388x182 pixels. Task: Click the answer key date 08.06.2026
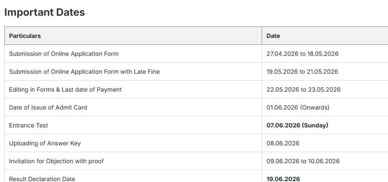click(x=283, y=143)
